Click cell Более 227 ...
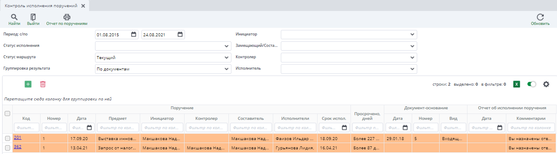This screenshot has width=557, height=154. coord(367,138)
